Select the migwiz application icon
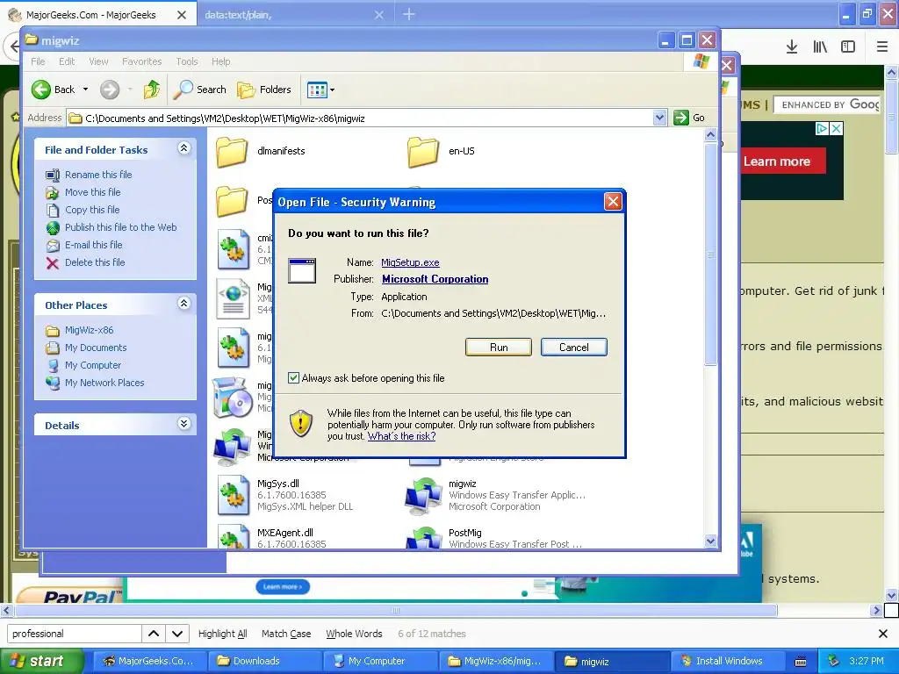 point(423,497)
